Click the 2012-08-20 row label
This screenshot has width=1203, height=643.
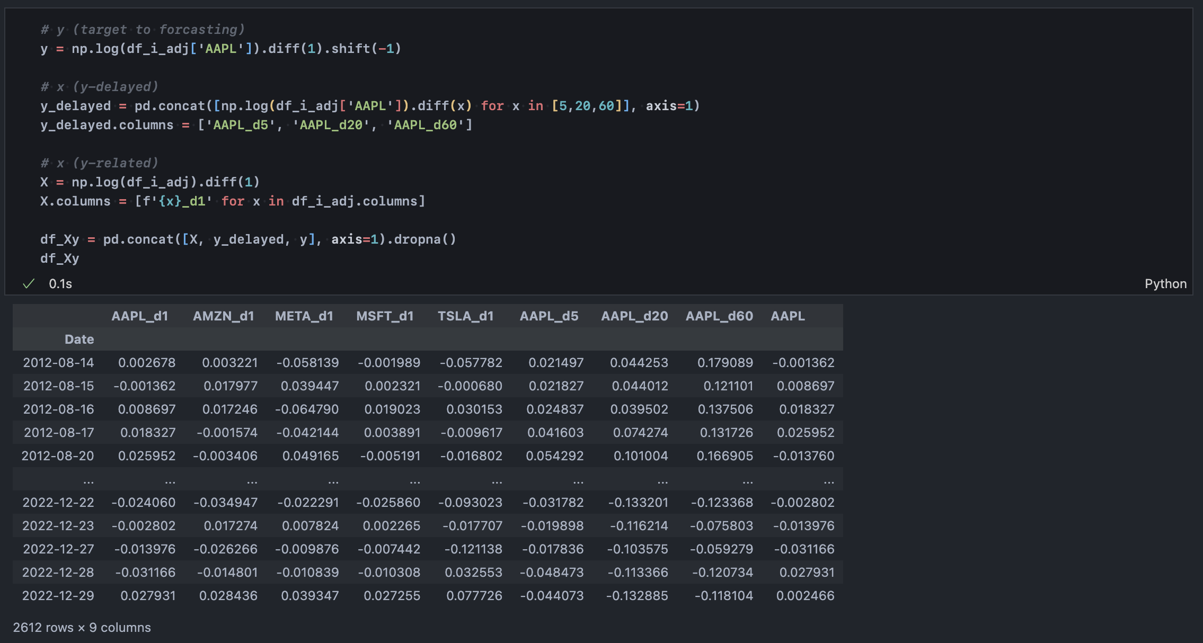[58, 456]
